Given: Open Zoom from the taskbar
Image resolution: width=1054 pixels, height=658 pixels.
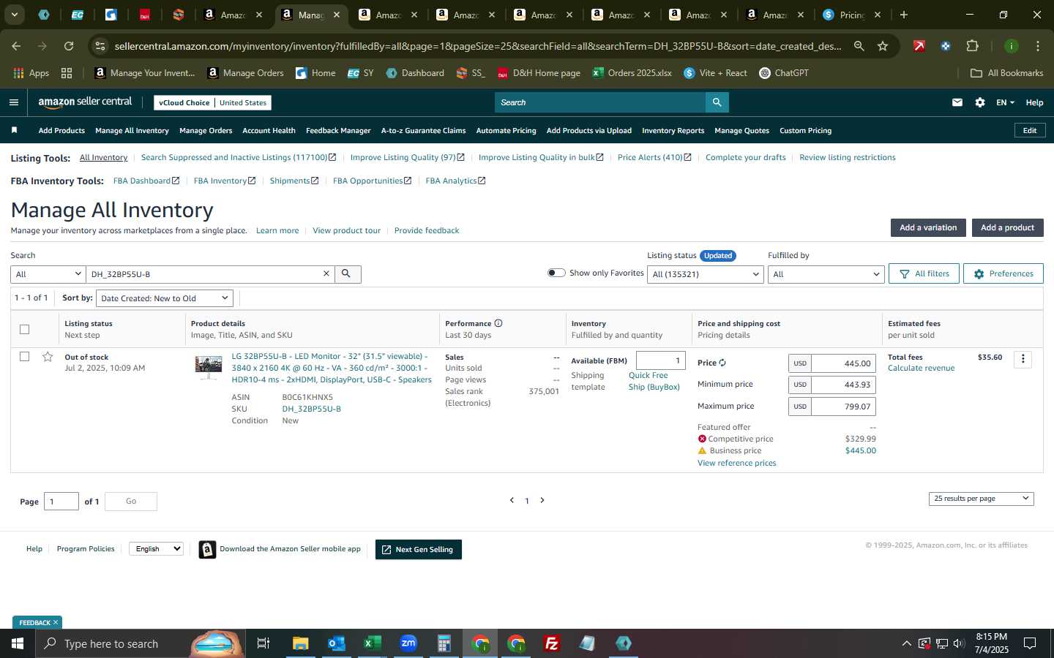Looking at the screenshot, I should [x=408, y=643].
